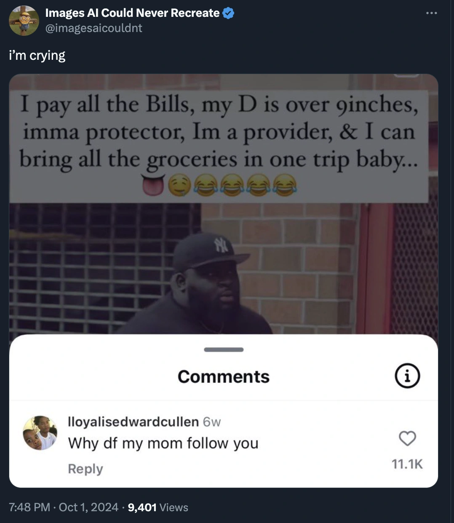Click the drag handle above Comments
454x523 pixels.
click(x=224, y=350)
